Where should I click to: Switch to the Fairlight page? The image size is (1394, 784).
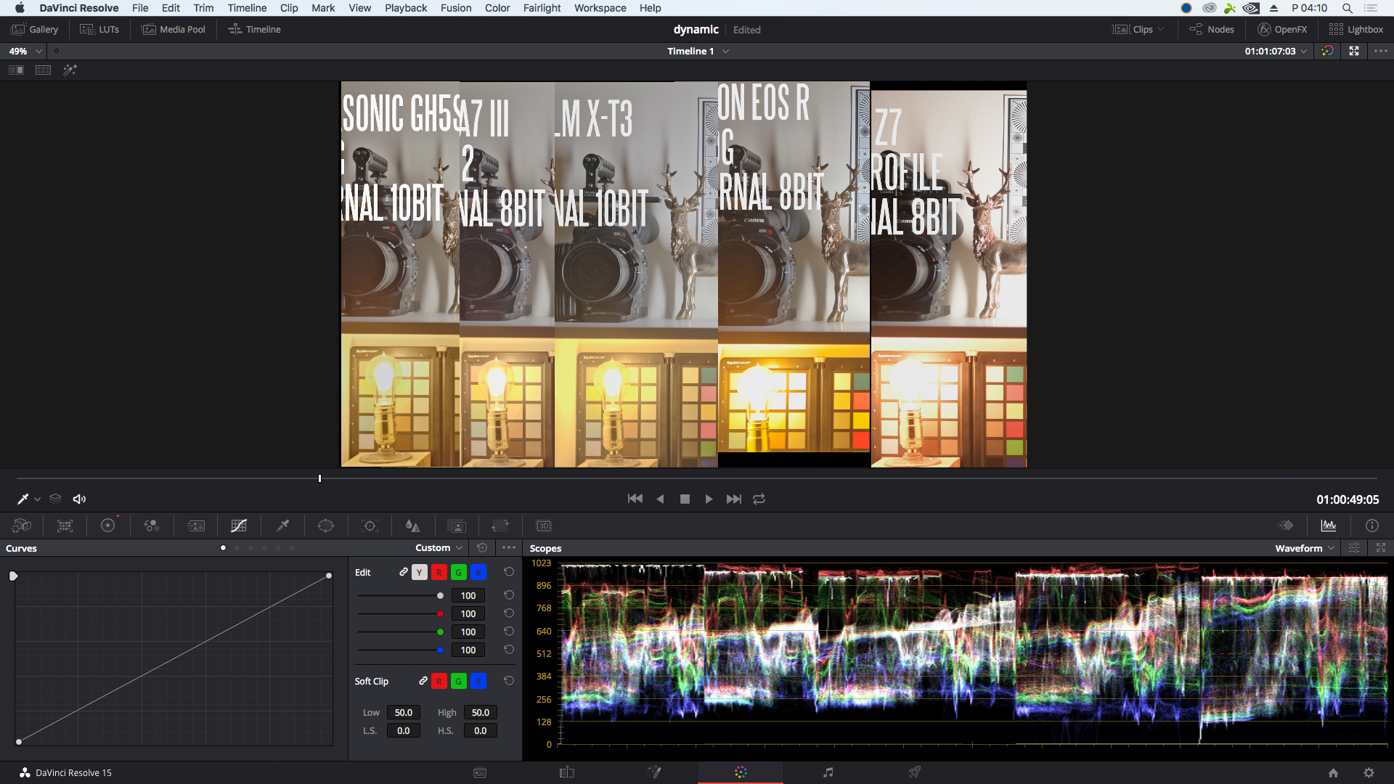coord(828,772)
